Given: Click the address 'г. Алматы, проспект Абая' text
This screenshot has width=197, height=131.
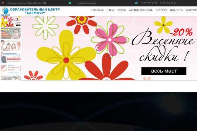Looking at the screenshot, I should click(x=27, y=3).
